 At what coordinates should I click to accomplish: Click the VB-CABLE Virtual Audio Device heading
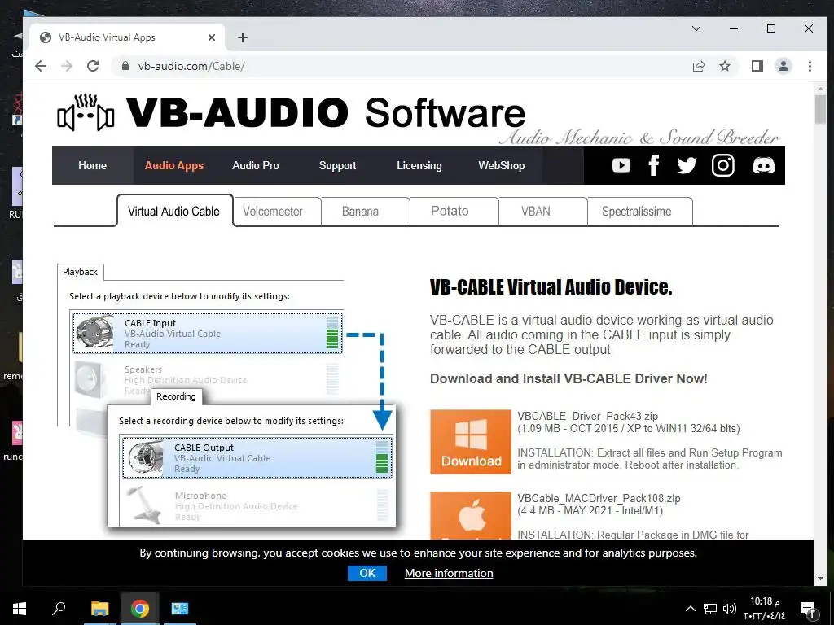point(551,287)
